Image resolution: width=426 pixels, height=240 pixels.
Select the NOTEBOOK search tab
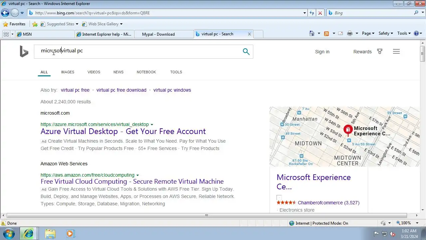click(x=146, y=72)
